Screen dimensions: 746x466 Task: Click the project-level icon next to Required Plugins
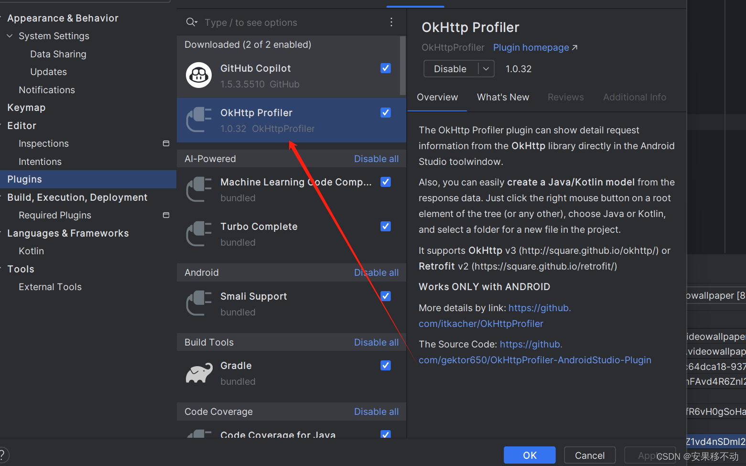pos(166,215)
